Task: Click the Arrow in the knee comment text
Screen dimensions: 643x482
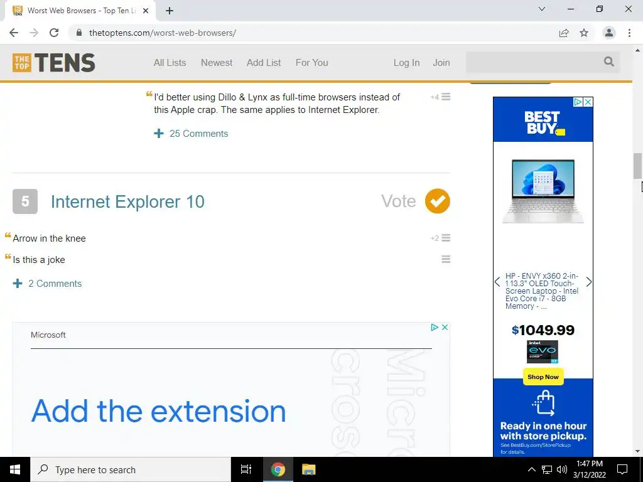Action: point(49,238)
